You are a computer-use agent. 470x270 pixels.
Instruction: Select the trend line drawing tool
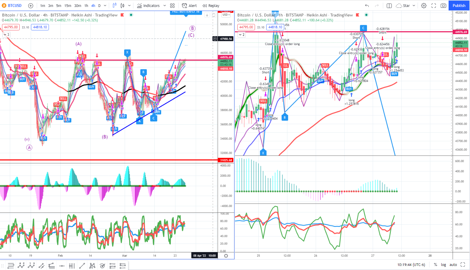82,265
